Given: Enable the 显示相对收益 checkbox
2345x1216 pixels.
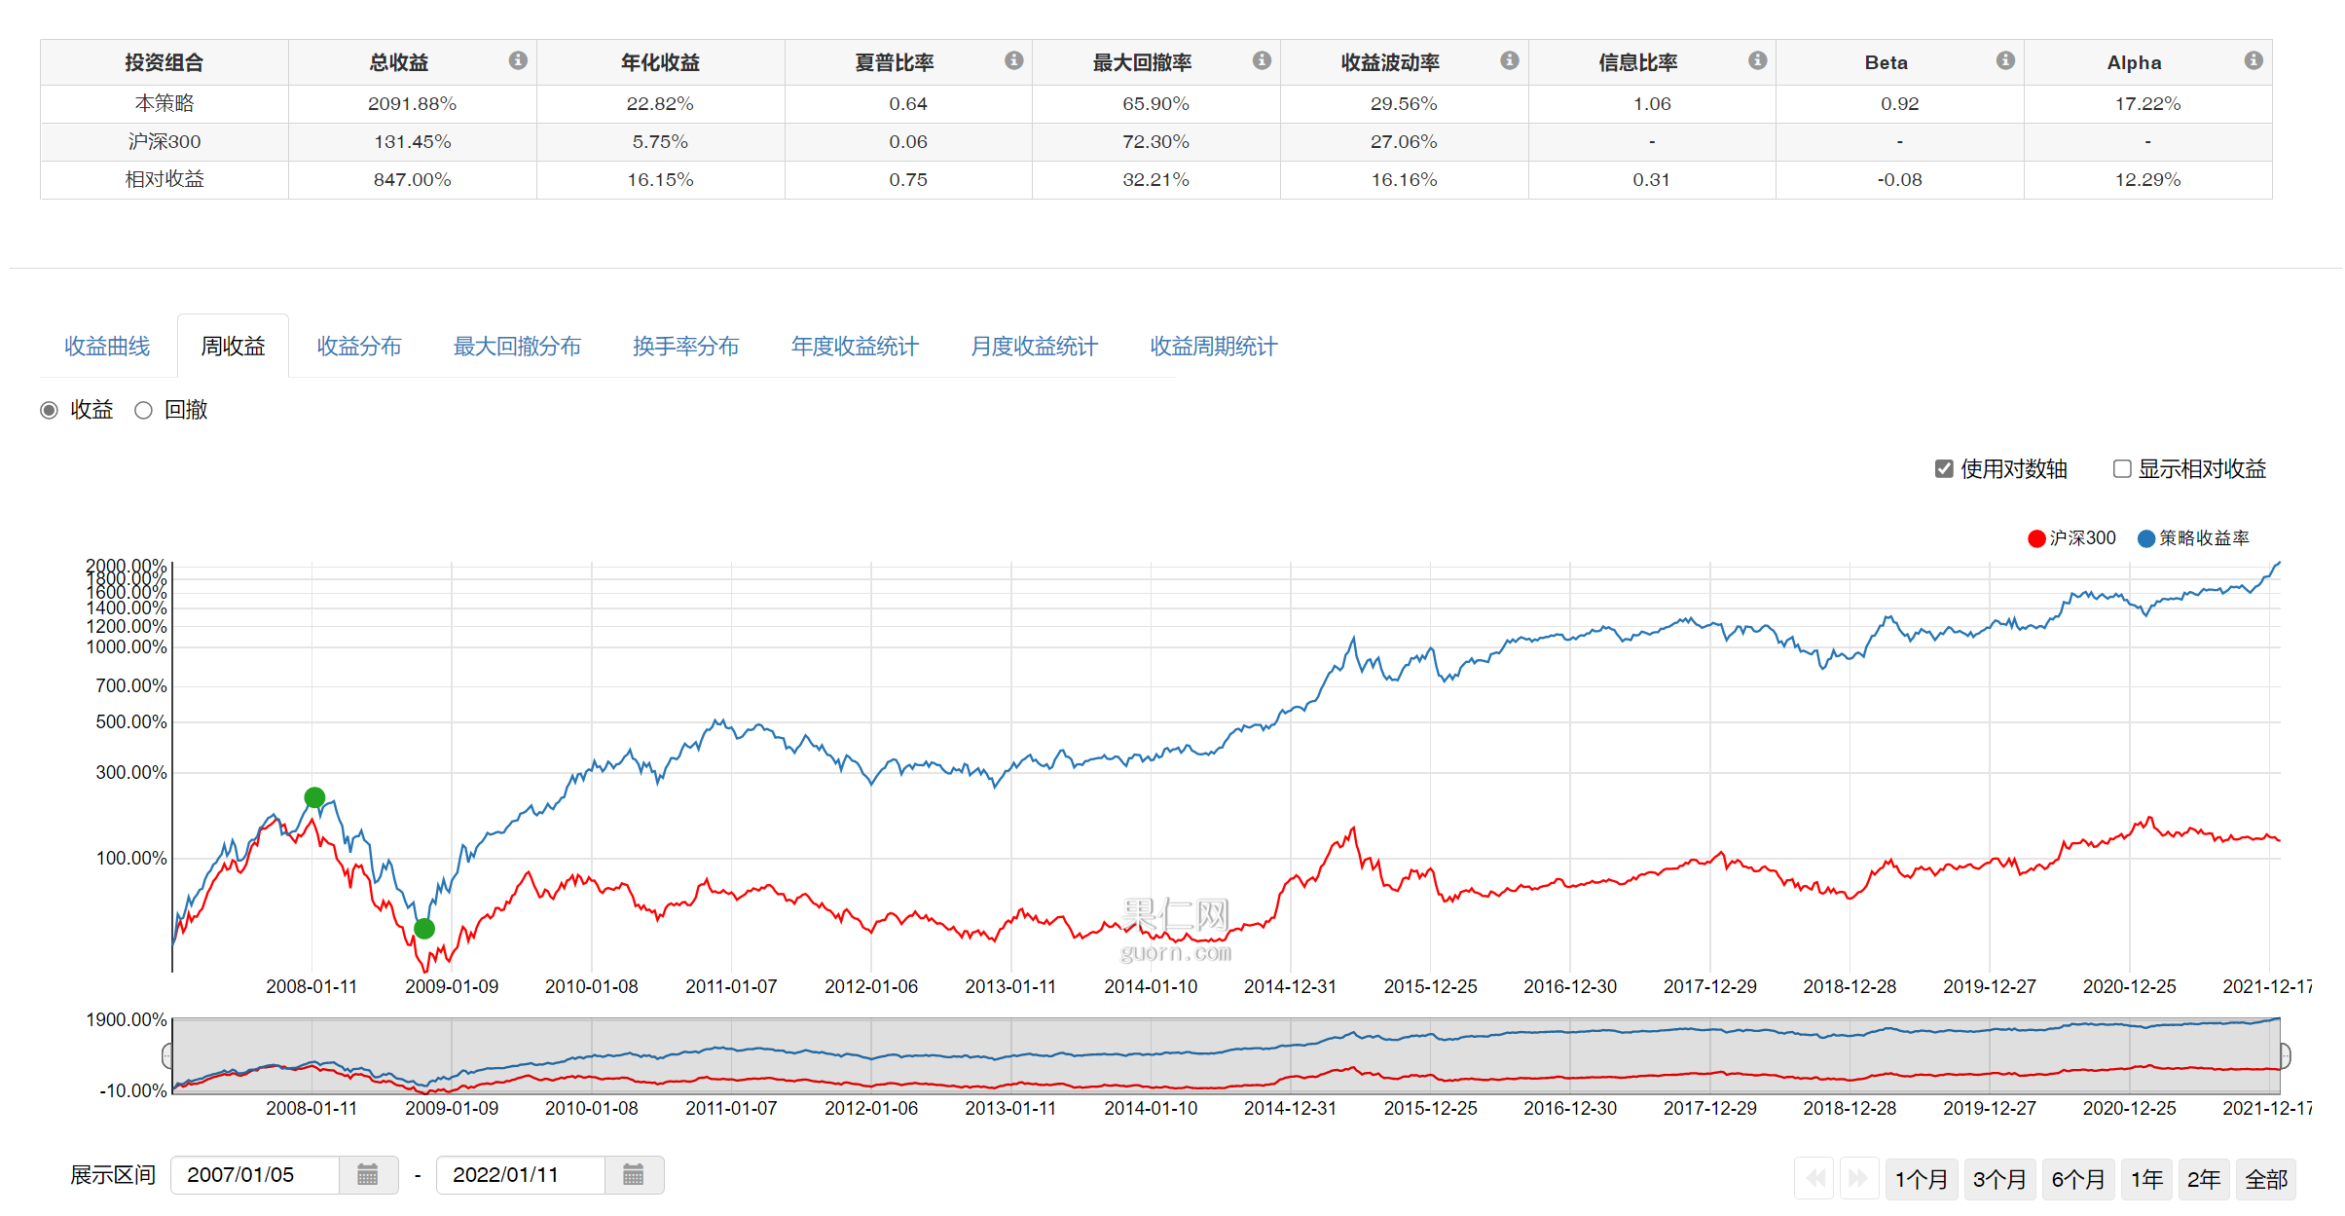Looking at the screenshot, I should pyautogui.click(x=2122, y=469).
